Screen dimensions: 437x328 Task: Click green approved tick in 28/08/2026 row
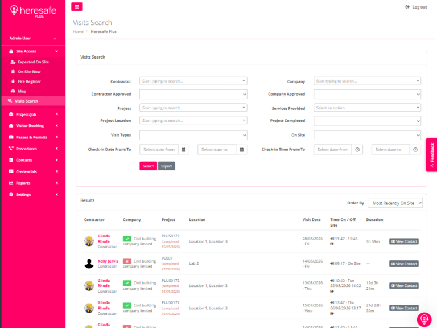coord(127,239)
